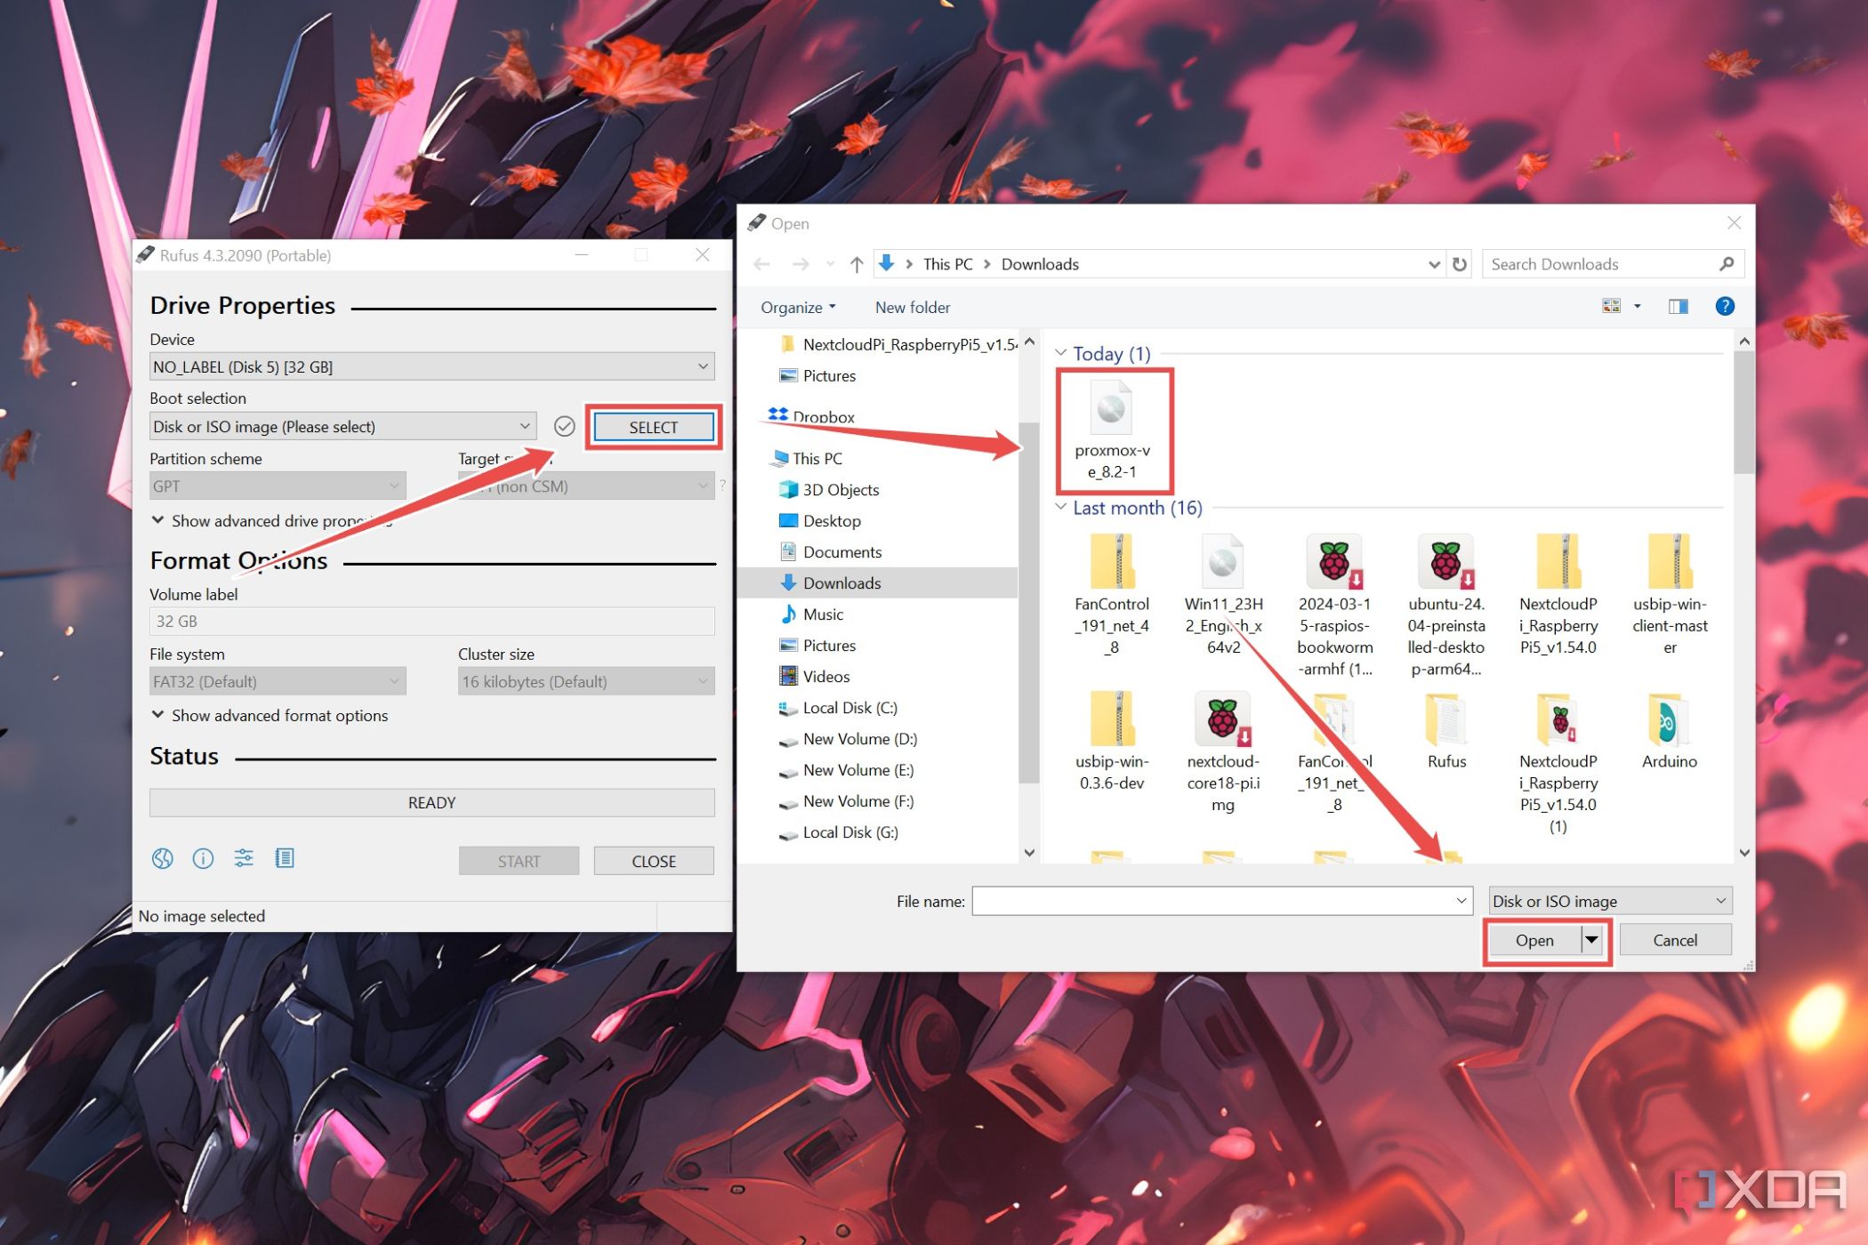Select NextcloudPi_RaspberryPi5_v1.54.0 zip file

[1558, 594]
